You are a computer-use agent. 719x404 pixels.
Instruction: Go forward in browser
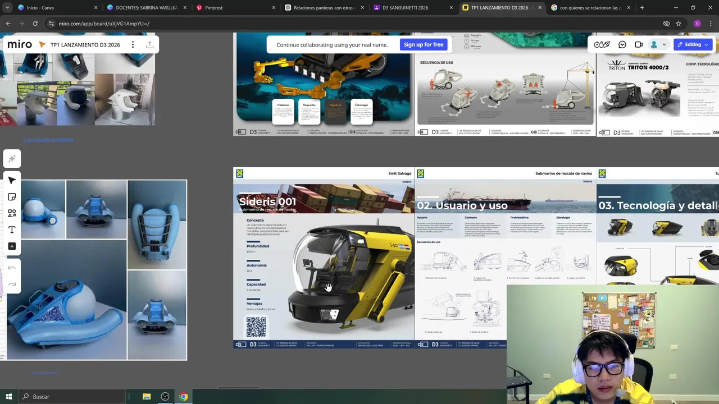pyautogui.click(x=21, y=24)
